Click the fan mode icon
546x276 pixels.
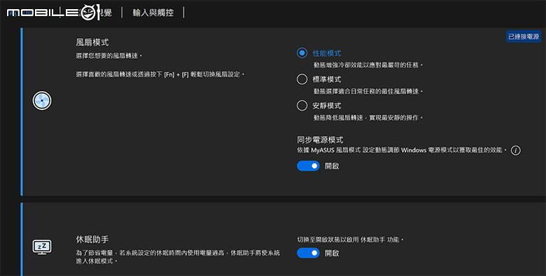[42, 101]
